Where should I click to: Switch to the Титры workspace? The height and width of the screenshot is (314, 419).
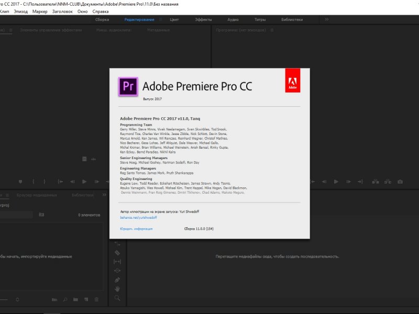pos(260,19)
